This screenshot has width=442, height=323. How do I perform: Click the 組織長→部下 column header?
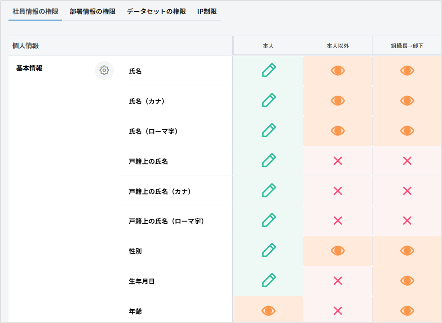(407, 46)
